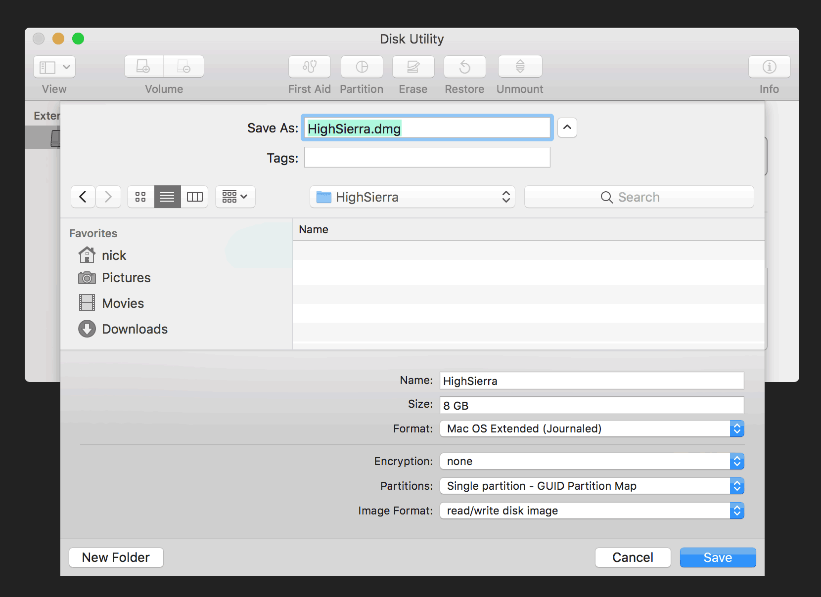Viewport: 821px width, 597px height.
Task: Click the green zoom window button
Action: pos(78,39)
